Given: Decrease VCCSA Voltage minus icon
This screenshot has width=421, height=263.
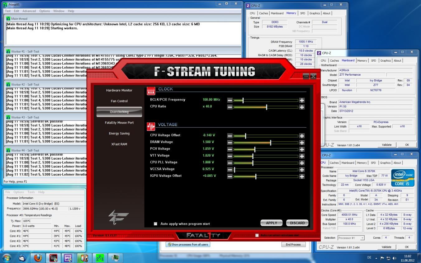Looking at the screenshot, I should (x=229, y=170).
